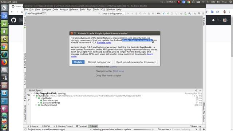The height and width of the screenshot is (131, 233).
Task: Open the Tools menu
Action: pos(96,9)
